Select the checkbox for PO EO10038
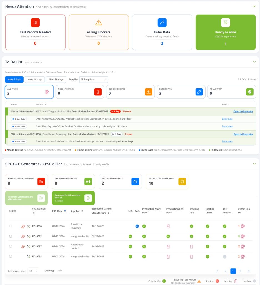260x285 pixels. (11, 256)
